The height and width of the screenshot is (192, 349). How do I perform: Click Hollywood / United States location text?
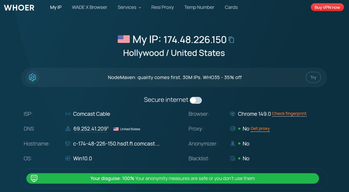point(174,53)
